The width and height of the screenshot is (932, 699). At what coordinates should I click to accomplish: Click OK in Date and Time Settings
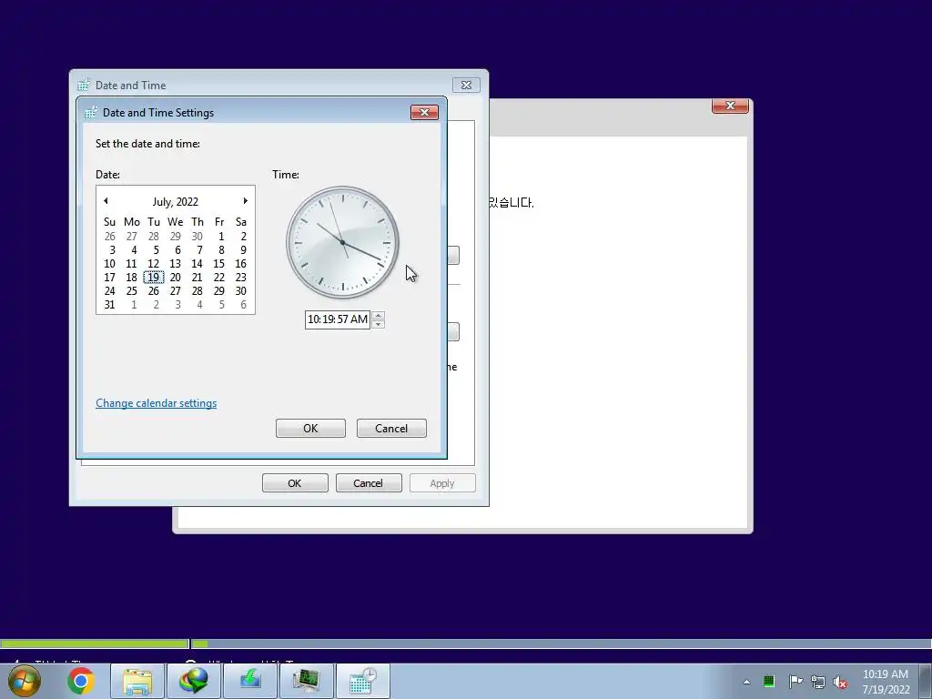pos(310,428)
